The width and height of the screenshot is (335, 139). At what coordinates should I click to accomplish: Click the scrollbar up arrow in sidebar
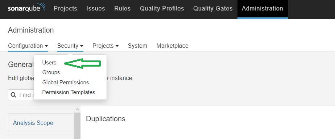click(x=77, y=109)
